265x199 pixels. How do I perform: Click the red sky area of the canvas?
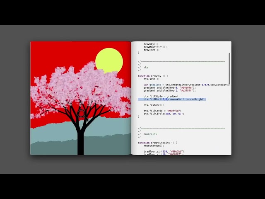tap(59, 54)
